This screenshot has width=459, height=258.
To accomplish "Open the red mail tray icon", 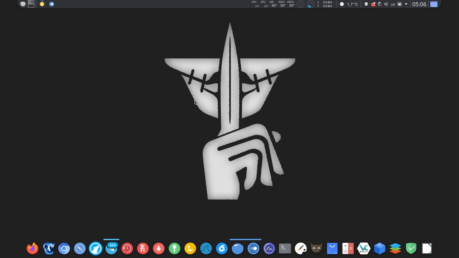I will click(373, 4).
